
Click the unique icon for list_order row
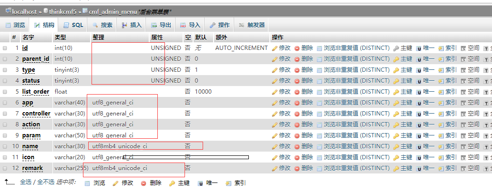pos(419,92)
